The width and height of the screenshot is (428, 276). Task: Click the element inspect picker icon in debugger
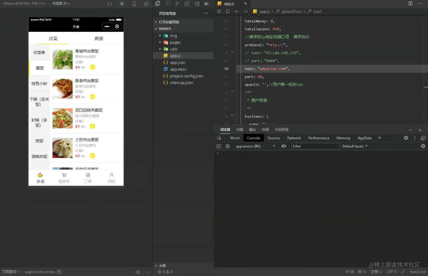tap(219, 138)
